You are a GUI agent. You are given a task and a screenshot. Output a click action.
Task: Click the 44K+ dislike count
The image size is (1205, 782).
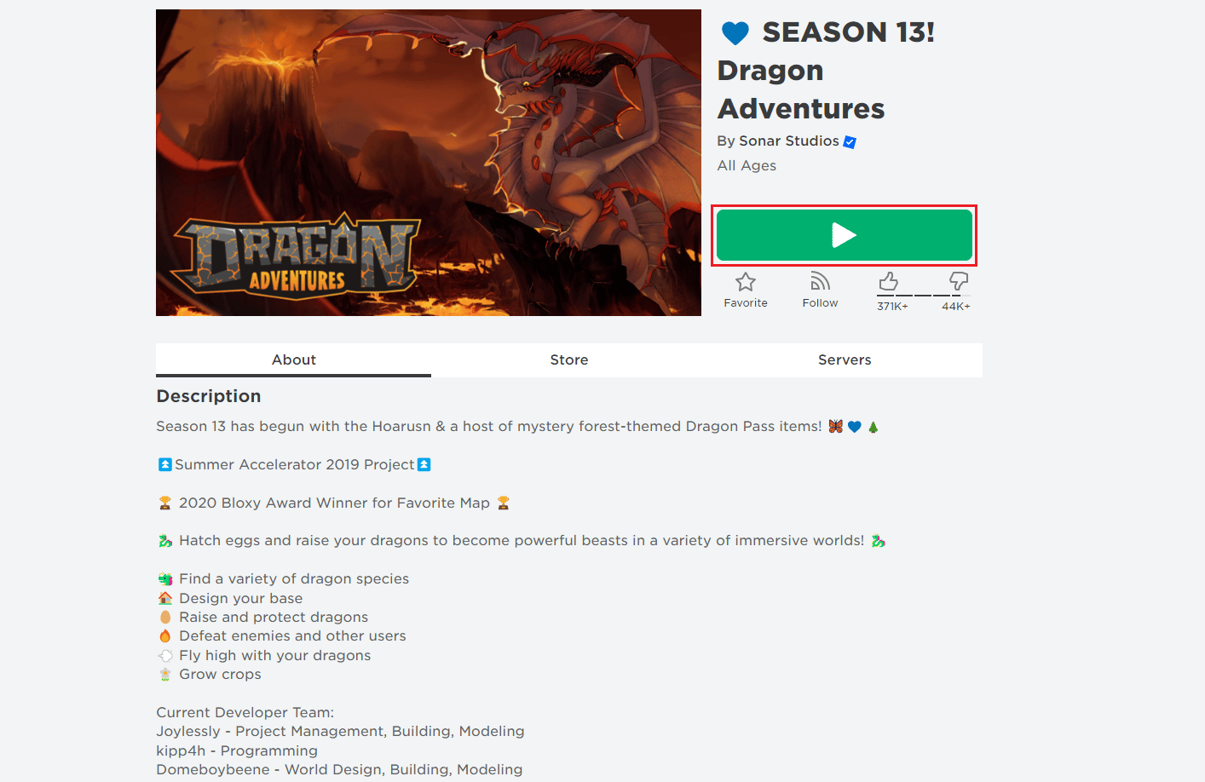tap(955, 305)
